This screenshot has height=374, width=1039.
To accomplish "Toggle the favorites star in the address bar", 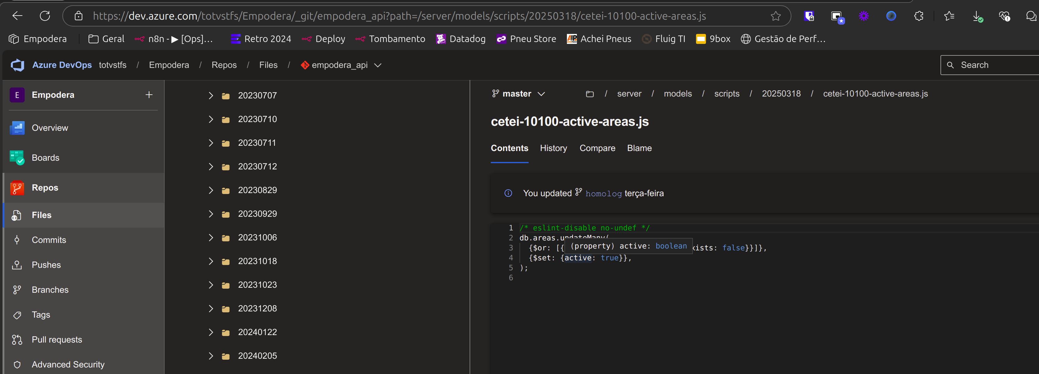I will point(776,16).
